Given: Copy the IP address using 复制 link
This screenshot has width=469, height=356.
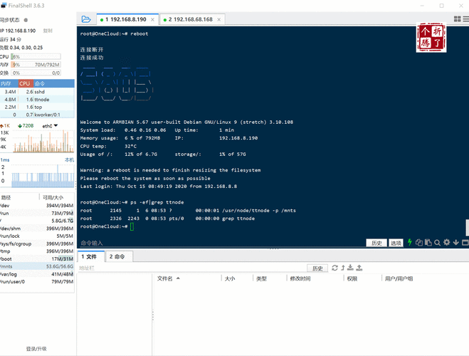Looking at the screenshot, I should click(x=48, y=31).
